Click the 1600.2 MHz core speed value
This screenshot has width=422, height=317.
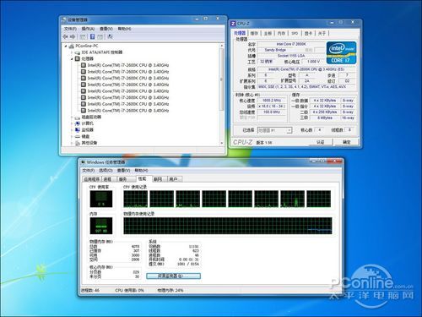272,101
